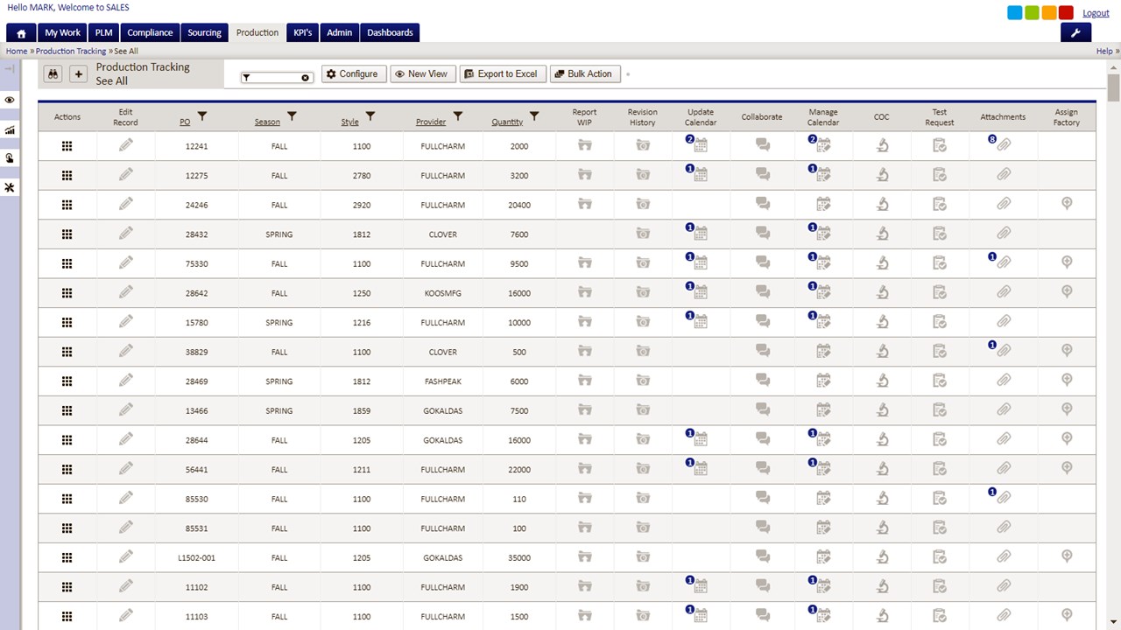The width and height of the screenshot is (1121, 630).
Task: Open Provider column filter
Action: point(458,116)
